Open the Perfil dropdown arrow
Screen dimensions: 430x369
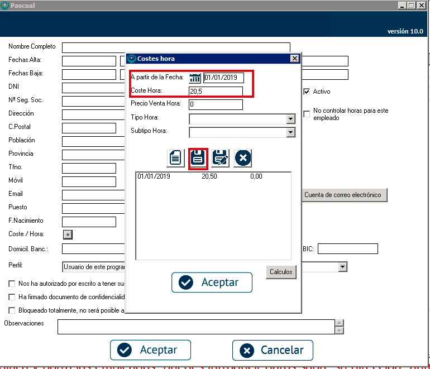(x=342, y=267)
